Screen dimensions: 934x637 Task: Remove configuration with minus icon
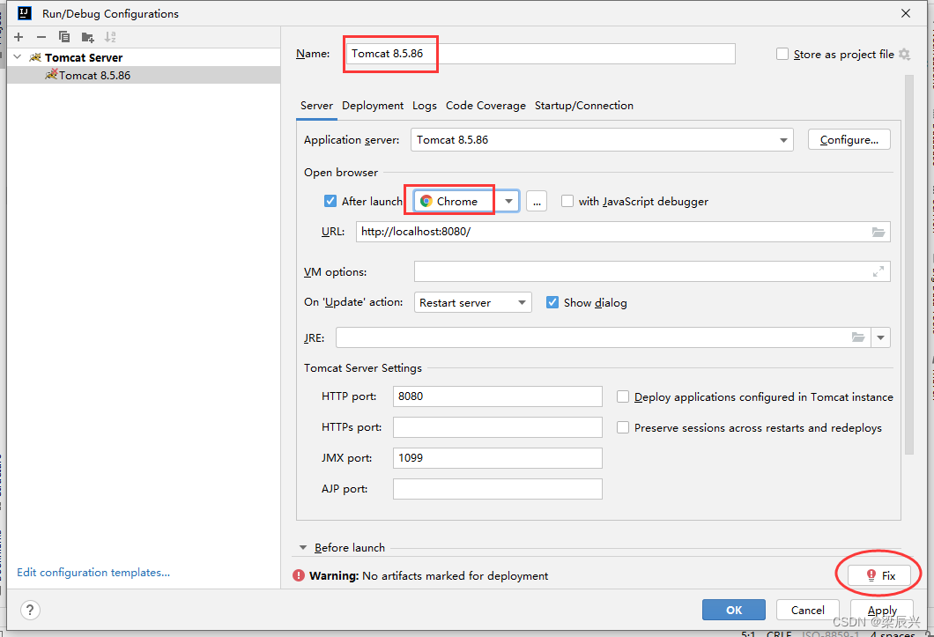pyautogui.click(x=41, y=37)
